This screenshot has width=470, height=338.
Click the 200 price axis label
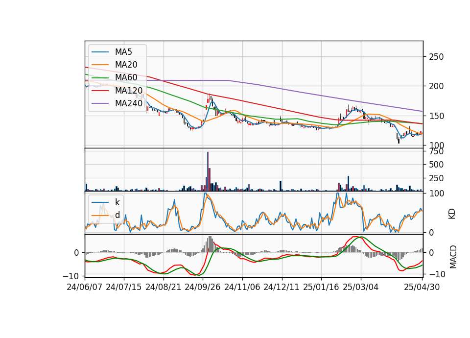[x=436, y=86]
